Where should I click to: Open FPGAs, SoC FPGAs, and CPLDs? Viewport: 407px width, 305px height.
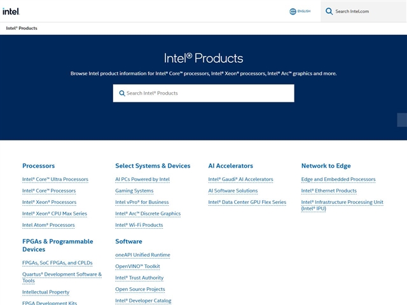pos(57,262)
